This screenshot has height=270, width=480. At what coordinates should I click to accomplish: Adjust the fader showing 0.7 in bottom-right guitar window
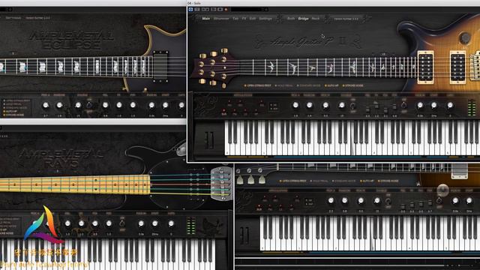coord(430,203)
